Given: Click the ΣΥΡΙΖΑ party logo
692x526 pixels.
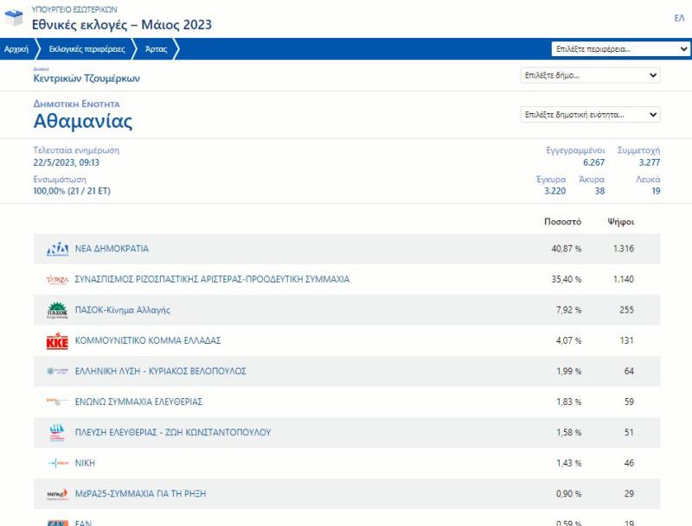Looking at the screenshot, I should pos(57,280).
